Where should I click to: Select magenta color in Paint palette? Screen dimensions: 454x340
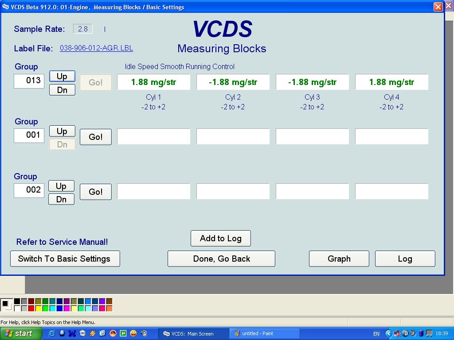[x=67, y=308]
